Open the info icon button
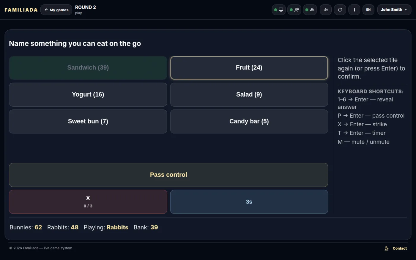Screen dimensions: 416x260 coord(354,10)
